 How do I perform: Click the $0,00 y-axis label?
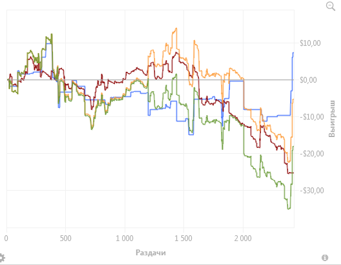[308, 80]
